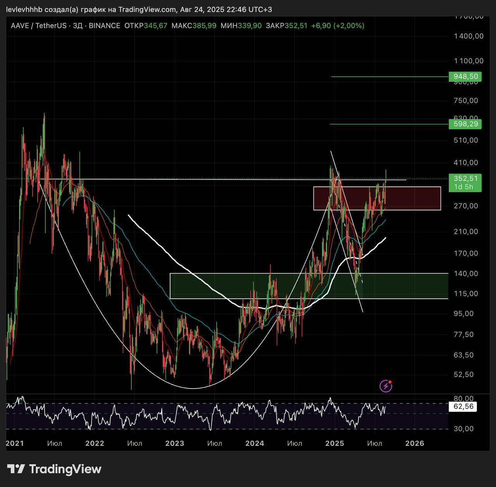Screen dimensions: 496x487
Task: Click 52,50 on the price scale
Action: [x=464, y=374]
